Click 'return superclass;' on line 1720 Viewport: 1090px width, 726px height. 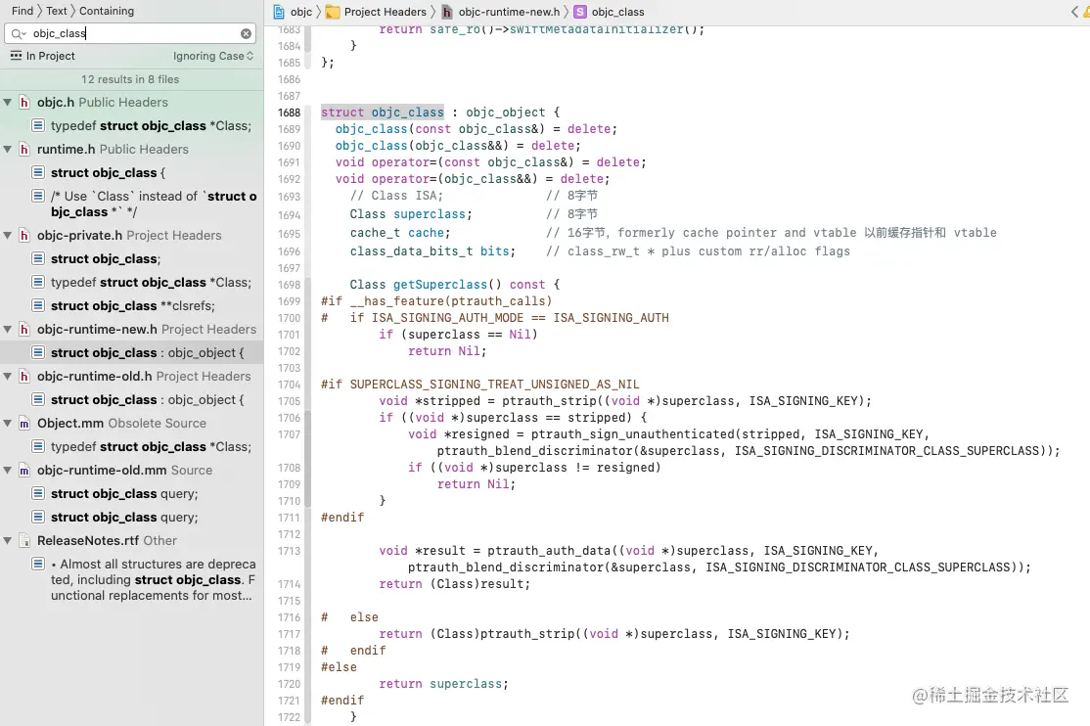click(443, 684)
